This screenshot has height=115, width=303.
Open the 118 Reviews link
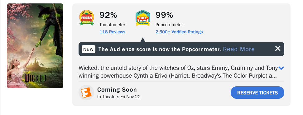tap(112, 32)
